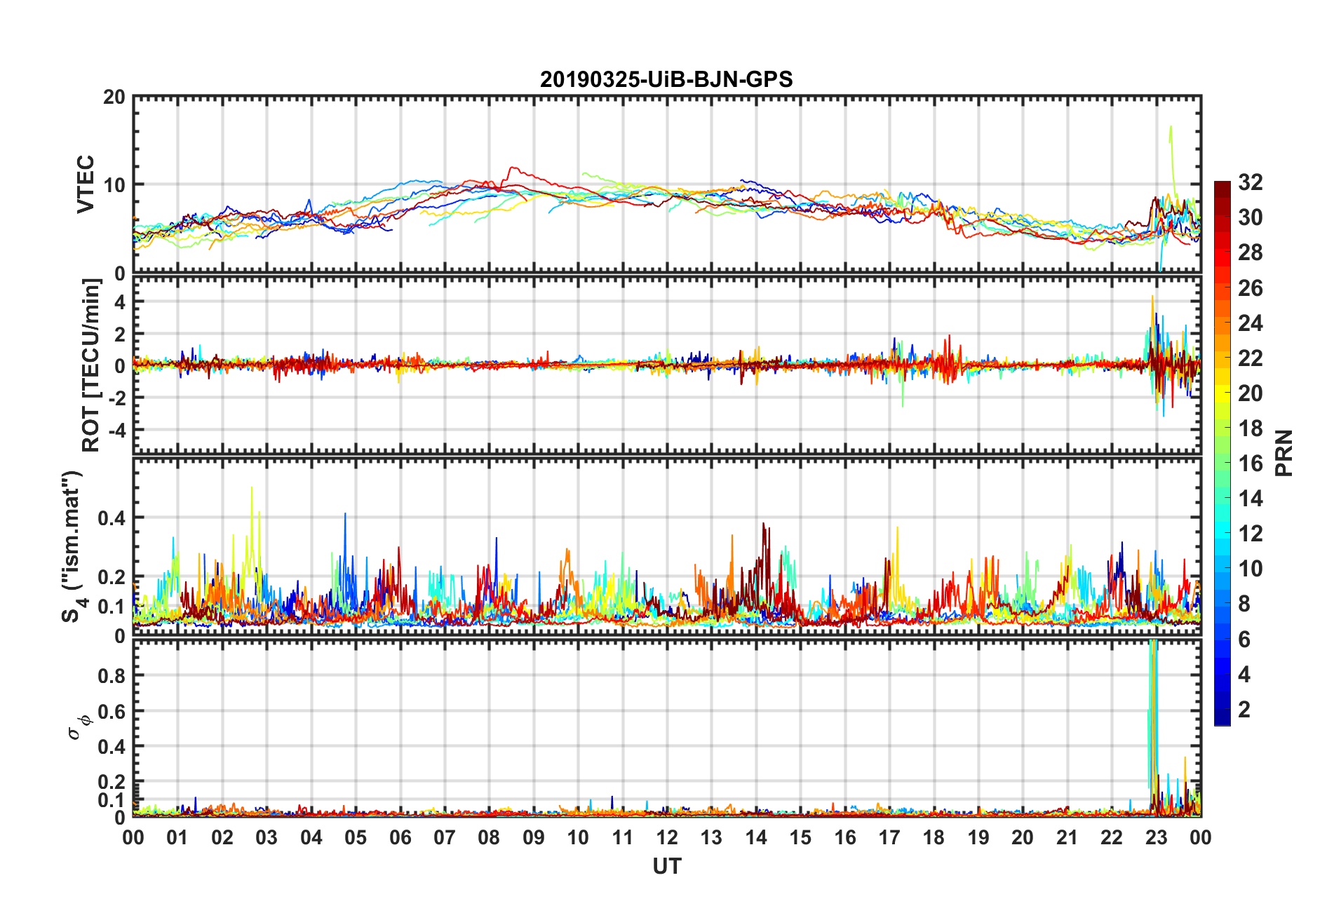
Task: Click the 17 hour tick on UT axis
Action: [x=889, y=838]
